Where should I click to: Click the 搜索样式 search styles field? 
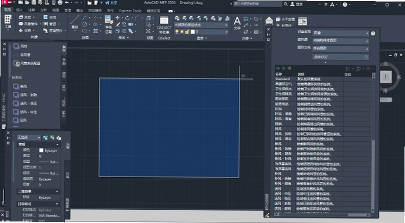tap(341, 57)
